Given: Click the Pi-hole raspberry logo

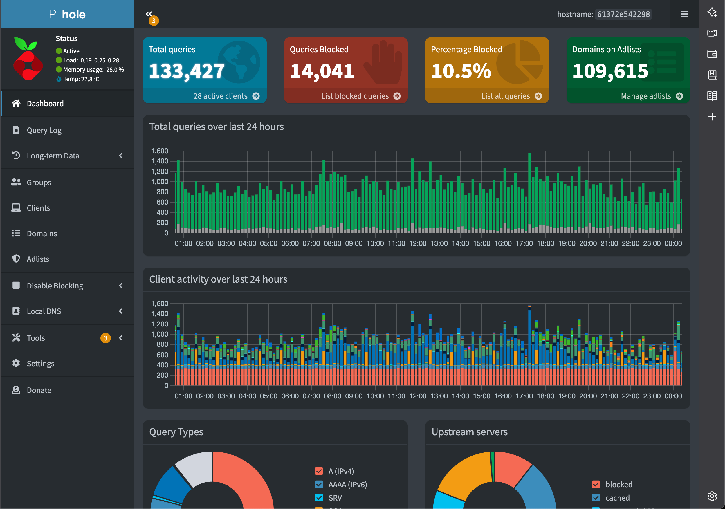Looking at the screenshot, I should pos(28,59).
